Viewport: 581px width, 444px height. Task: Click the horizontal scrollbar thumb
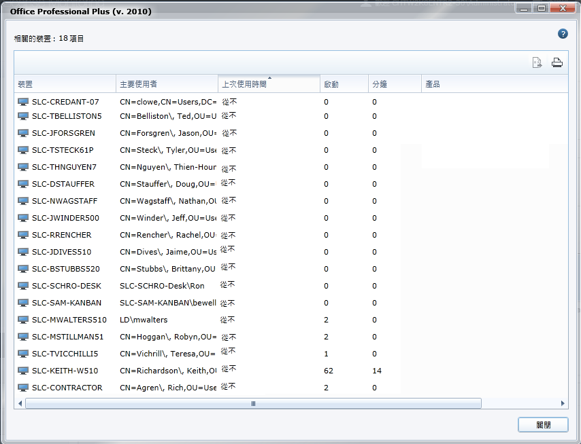(253, 403)
